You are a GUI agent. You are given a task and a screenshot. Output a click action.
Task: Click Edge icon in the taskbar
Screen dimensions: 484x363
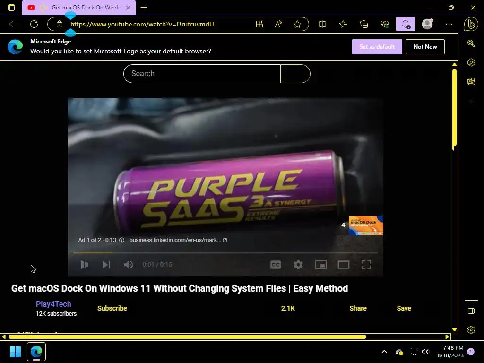tap(36, 352)
